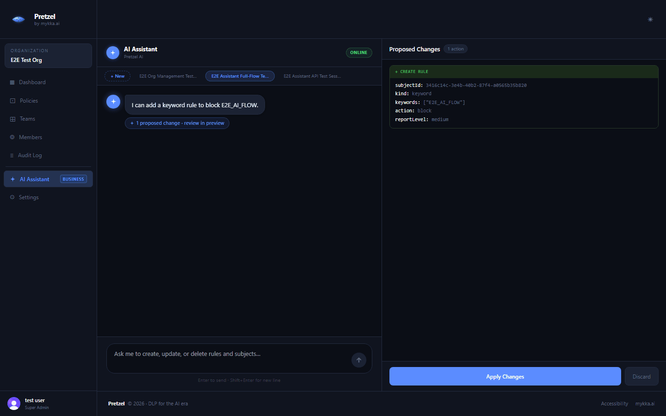Open Settings from the sidebar

coord(48,197)
